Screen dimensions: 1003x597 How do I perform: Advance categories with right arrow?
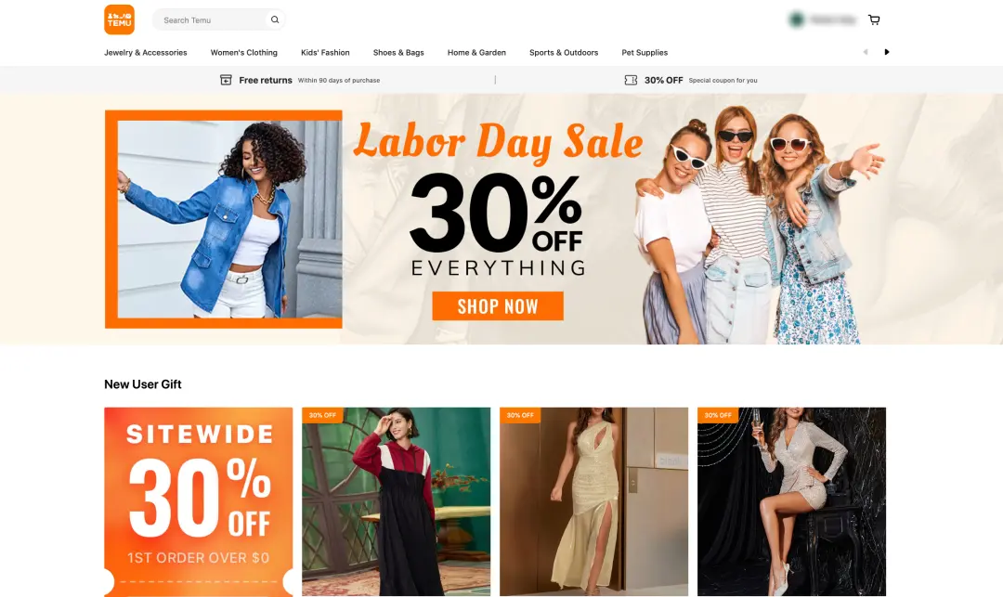[x=887, y=52]
